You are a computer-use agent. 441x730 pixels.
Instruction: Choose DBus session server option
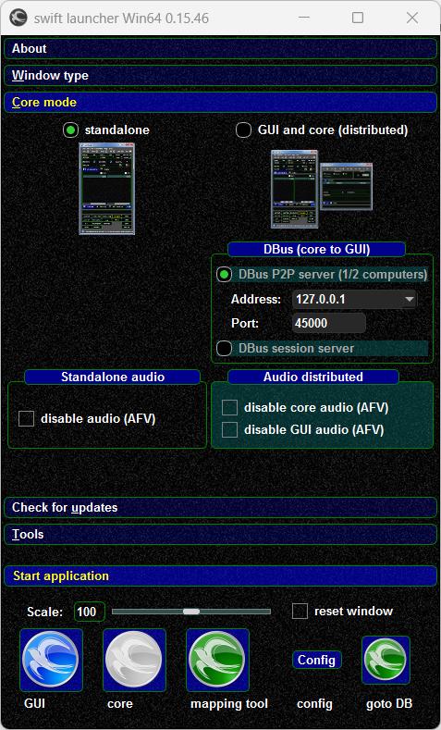tap(225, 348)
